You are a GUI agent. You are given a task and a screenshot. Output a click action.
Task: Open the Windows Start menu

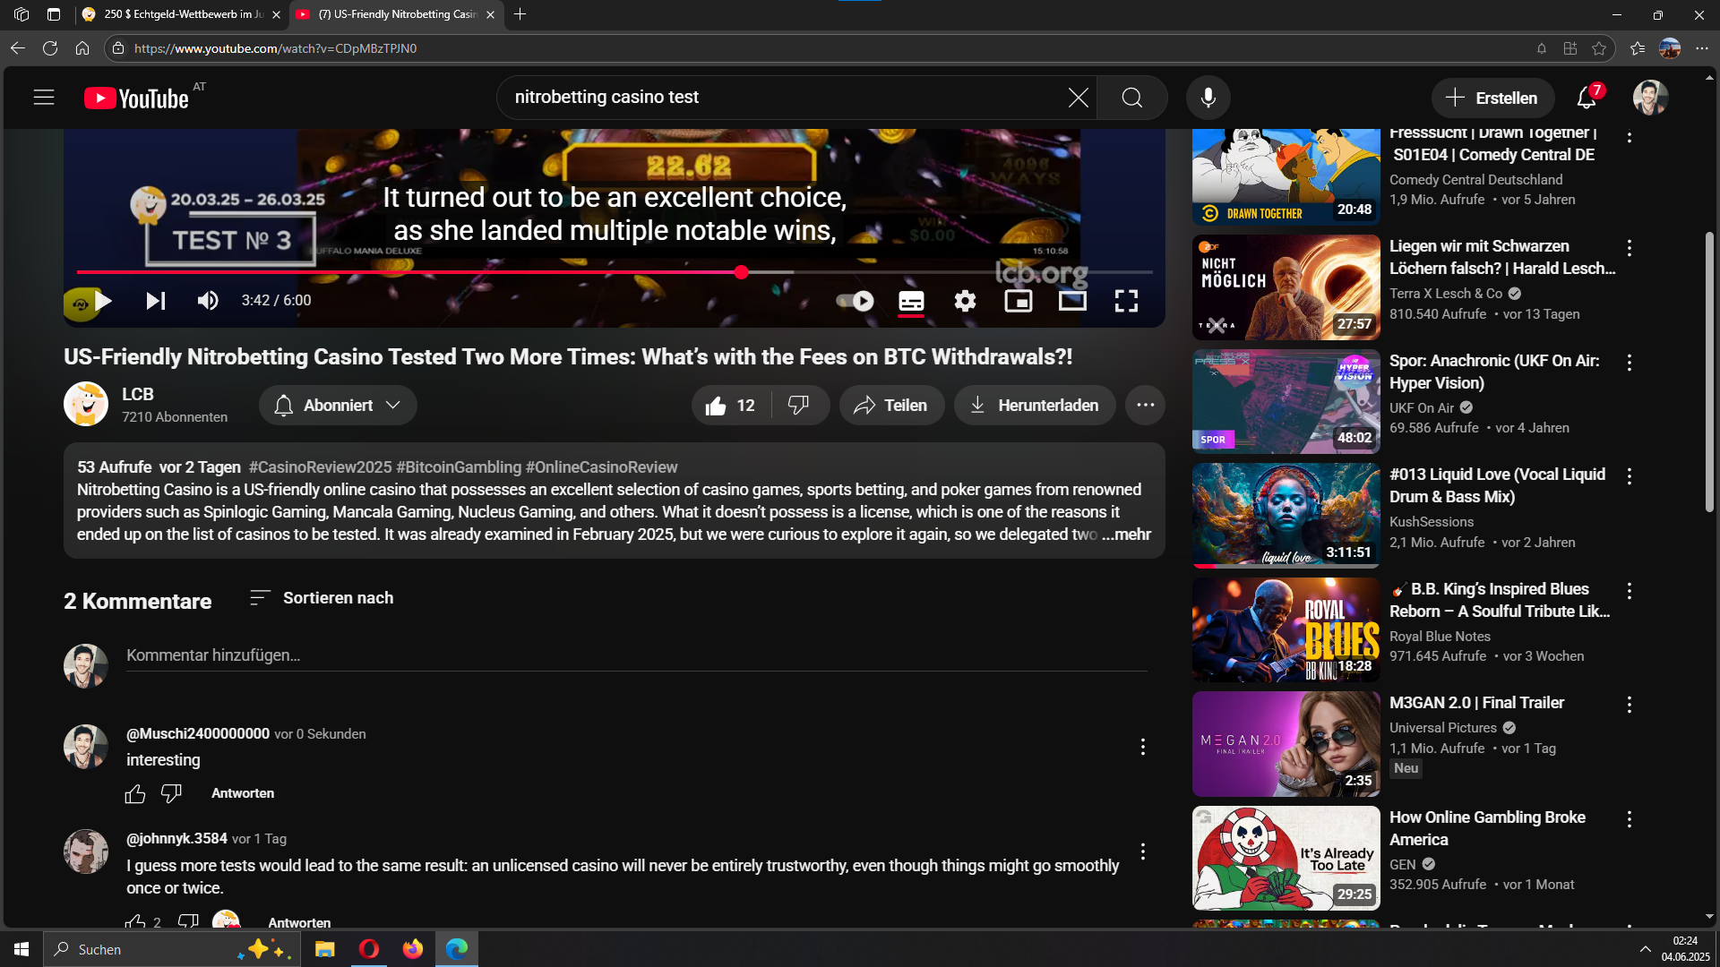21,949
